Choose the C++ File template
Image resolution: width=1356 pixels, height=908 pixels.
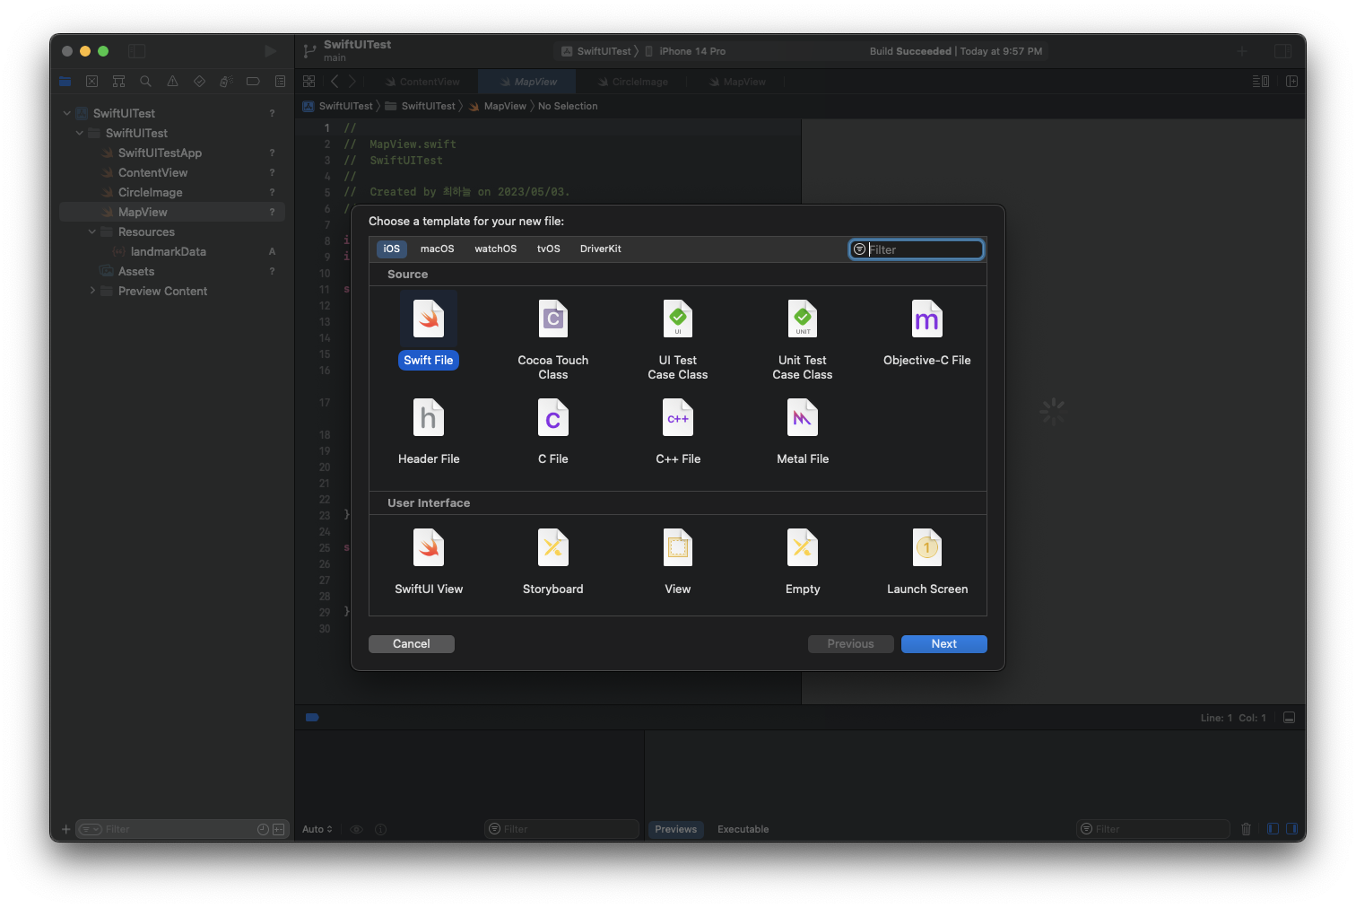pyautogui.click(x=678, y=431)
